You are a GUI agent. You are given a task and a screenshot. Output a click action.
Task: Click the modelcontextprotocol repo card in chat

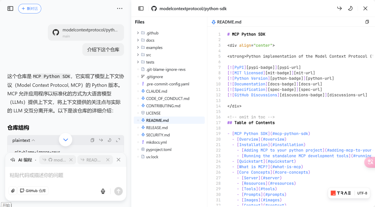coord(86,33)
